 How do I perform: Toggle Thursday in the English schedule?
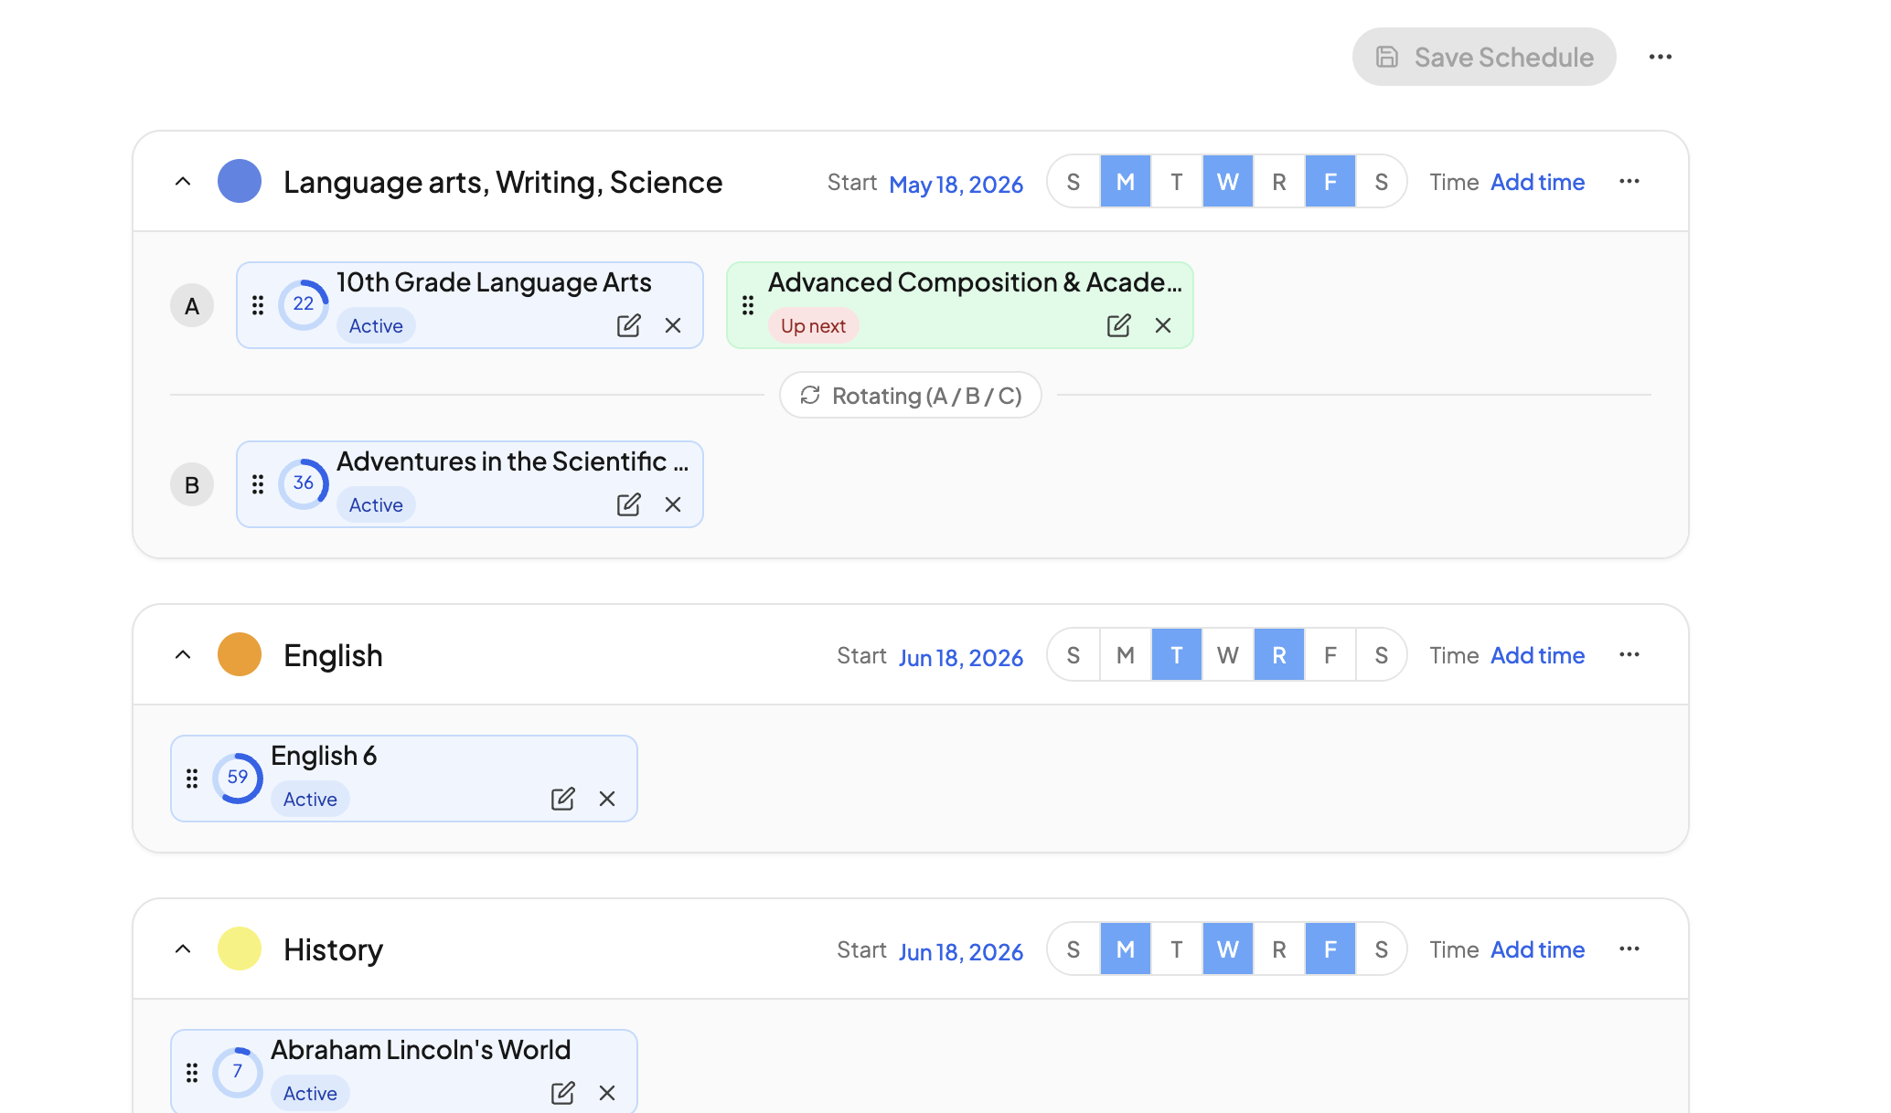click(x=1279, y=654)
